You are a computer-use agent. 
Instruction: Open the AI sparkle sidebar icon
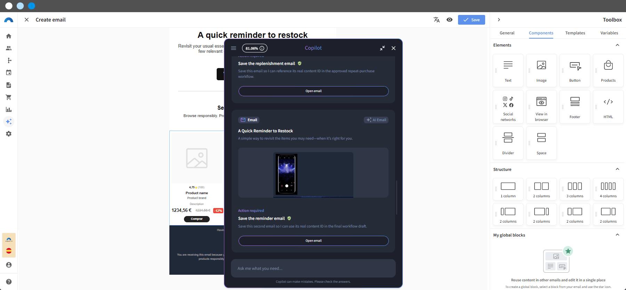(x=9, y=122)
